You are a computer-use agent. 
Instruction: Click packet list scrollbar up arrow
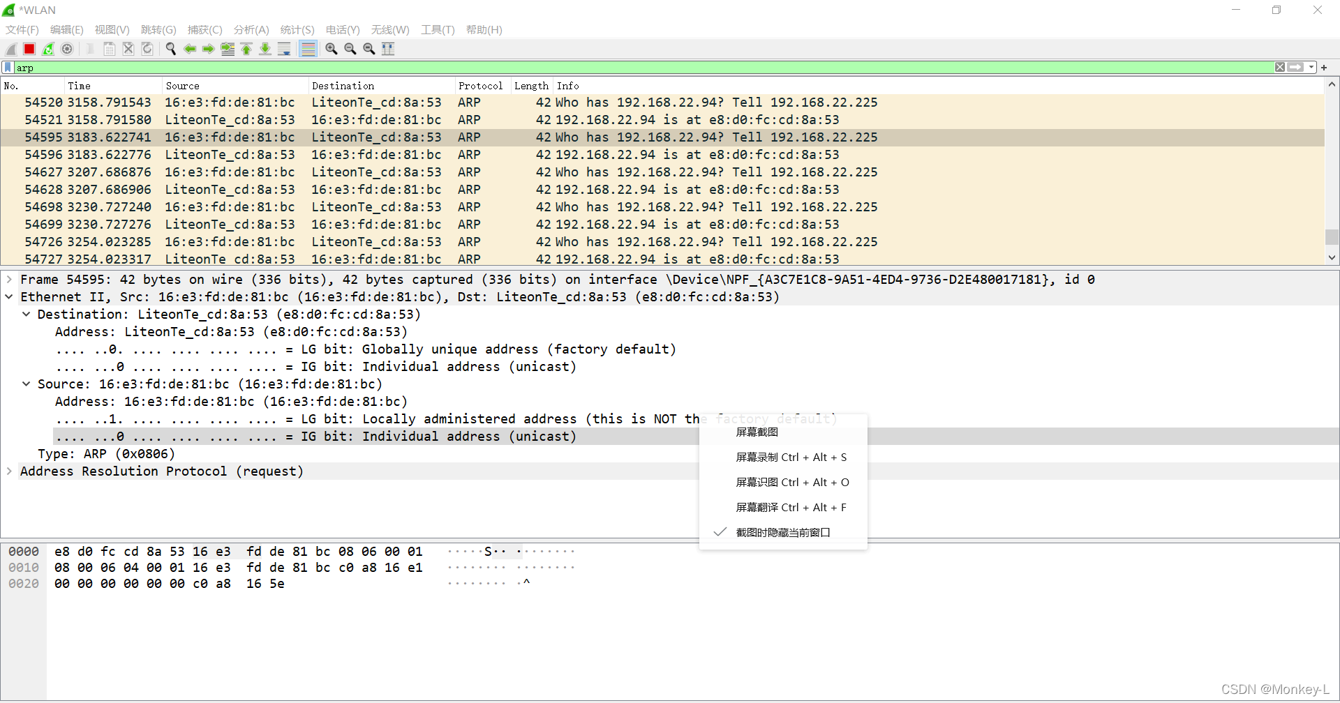coord(1332,85)
